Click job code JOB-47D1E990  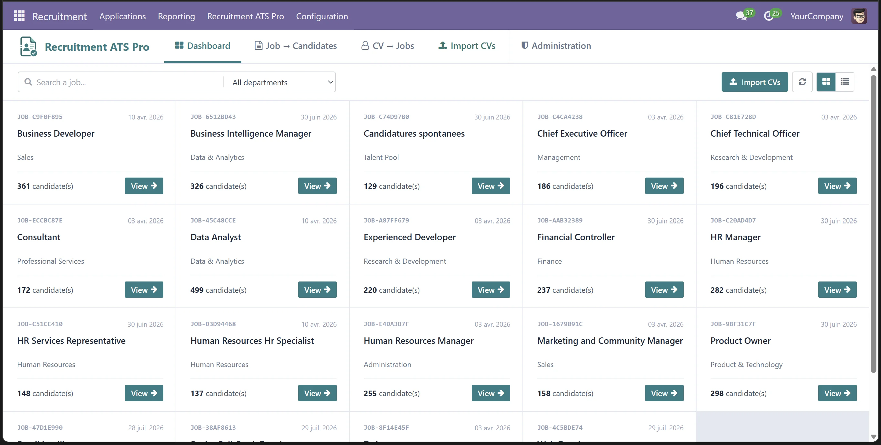point(40,428)
